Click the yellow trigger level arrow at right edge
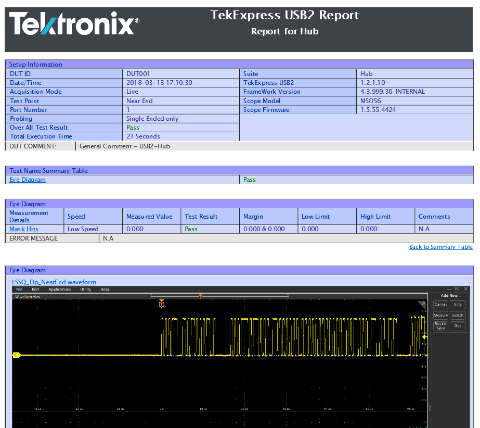 (424, 337)
